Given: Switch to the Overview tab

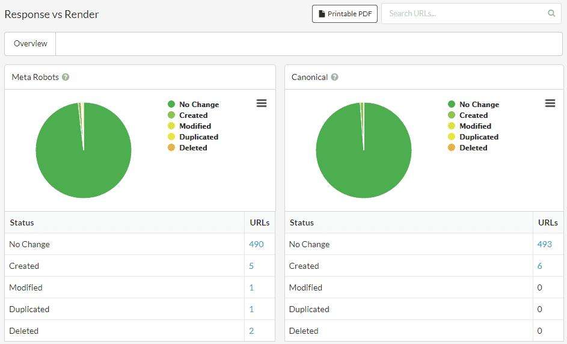Looking at the screenshot, I should point(31,43).
